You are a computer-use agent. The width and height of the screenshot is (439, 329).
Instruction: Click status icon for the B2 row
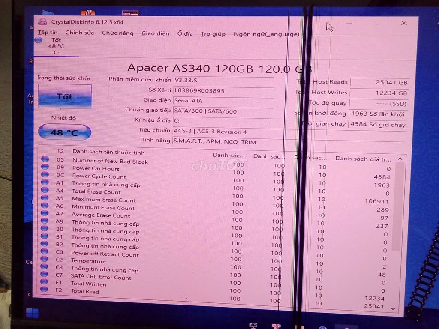click(44, 244)
